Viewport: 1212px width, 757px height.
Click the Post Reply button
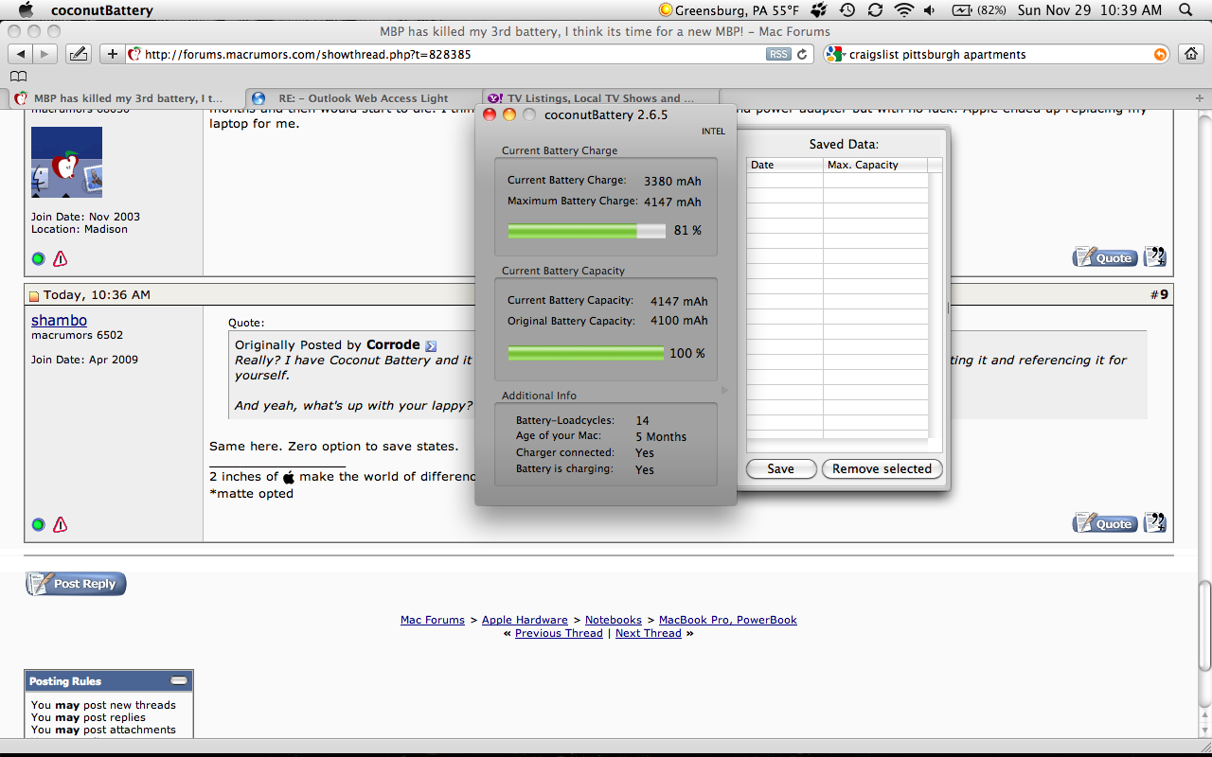coord(76,584)
